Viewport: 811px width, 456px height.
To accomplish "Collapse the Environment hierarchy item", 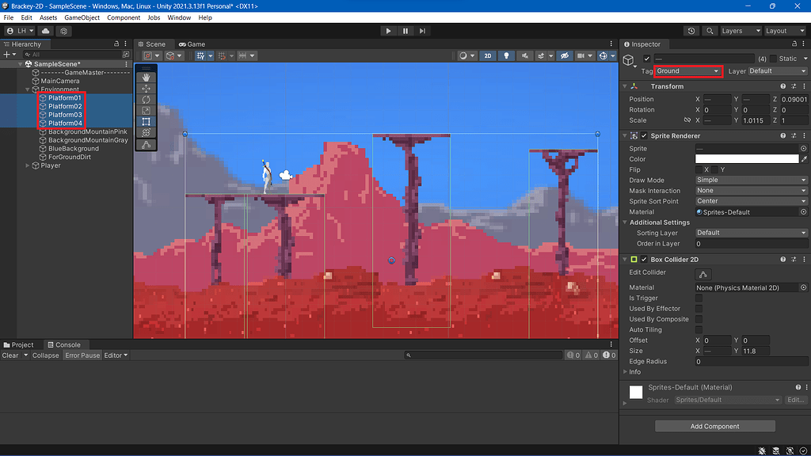I will [x=28, y=89].
